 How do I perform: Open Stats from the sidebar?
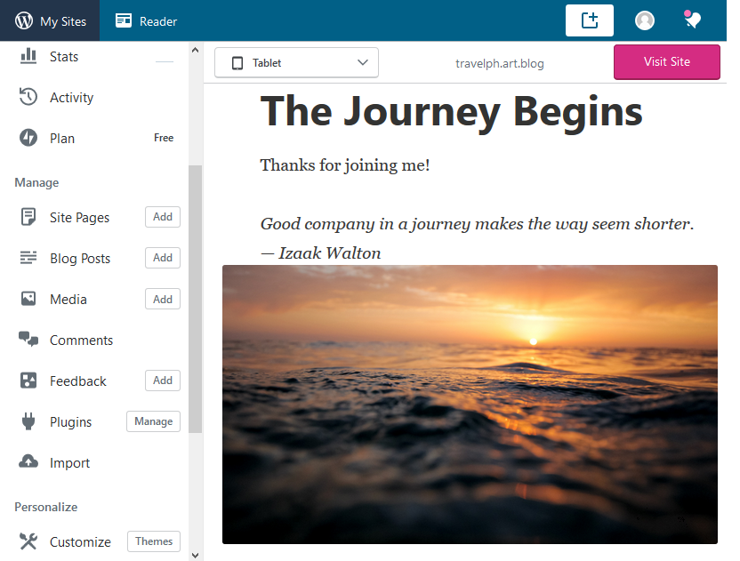(x=64, y=57)
